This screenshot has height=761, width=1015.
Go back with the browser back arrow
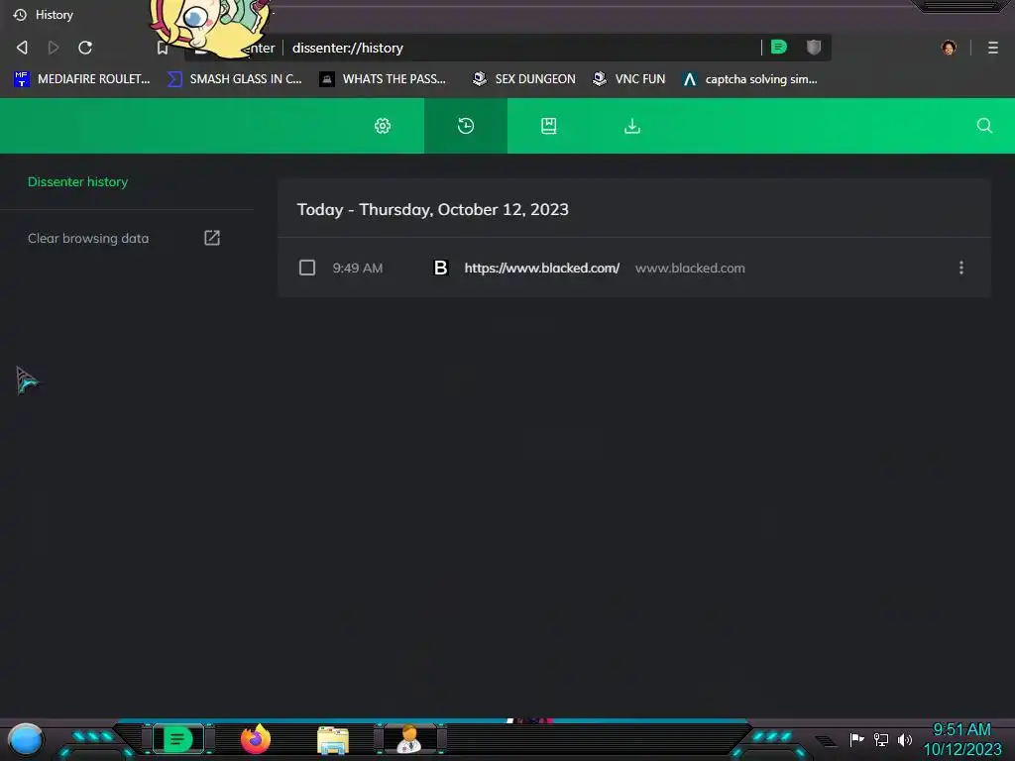pos(22,48)
